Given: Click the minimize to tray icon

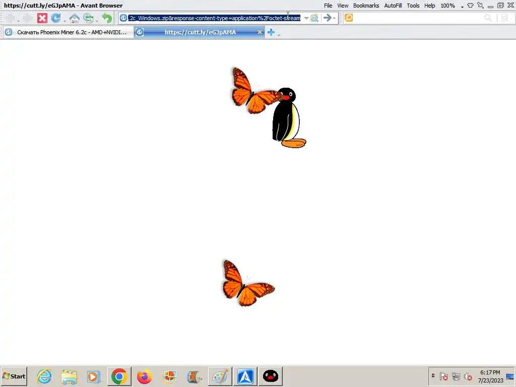Looking at the screenshot, I should [x=480, y=5].
